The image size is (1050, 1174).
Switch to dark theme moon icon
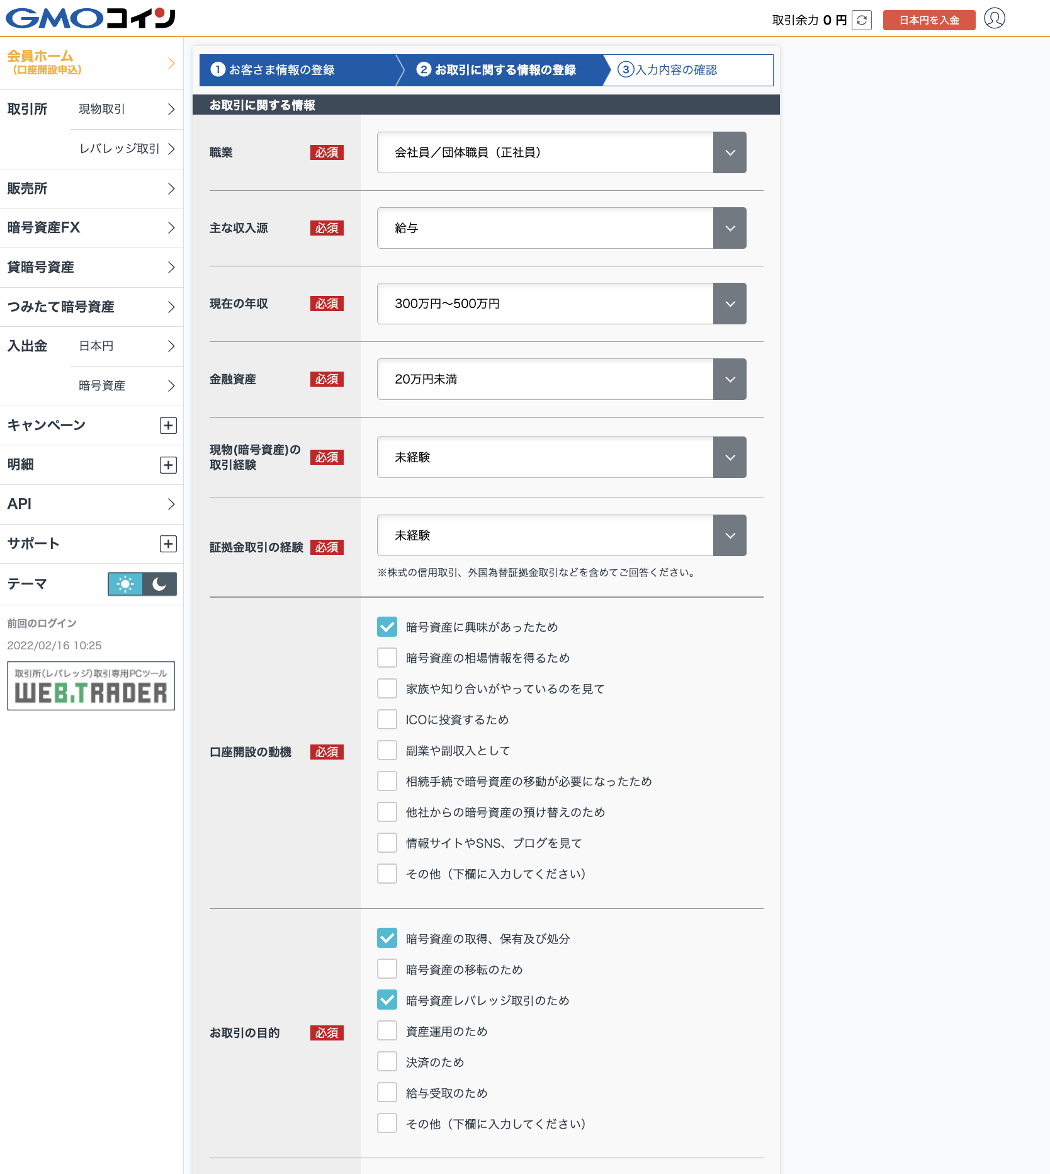click(x=159, y=584)
